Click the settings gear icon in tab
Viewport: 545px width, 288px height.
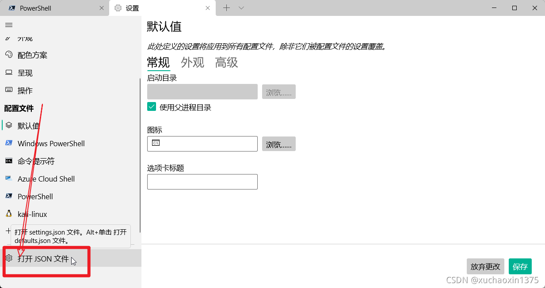pyautogui.click(x=118, y=8)
